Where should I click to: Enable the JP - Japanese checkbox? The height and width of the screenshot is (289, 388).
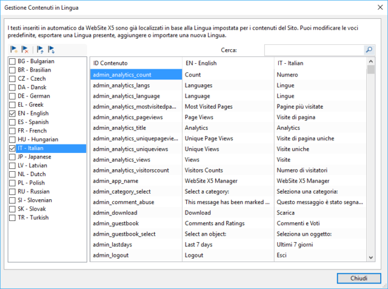coord(12,157)
